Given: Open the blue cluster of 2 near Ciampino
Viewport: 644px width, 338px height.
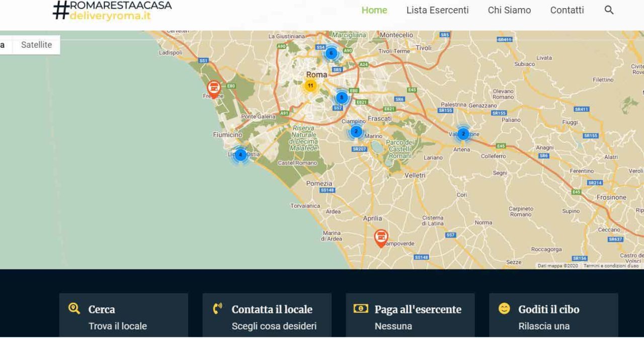Looking at the screenshot, I should pyautogui.click(x=356, y=132).
